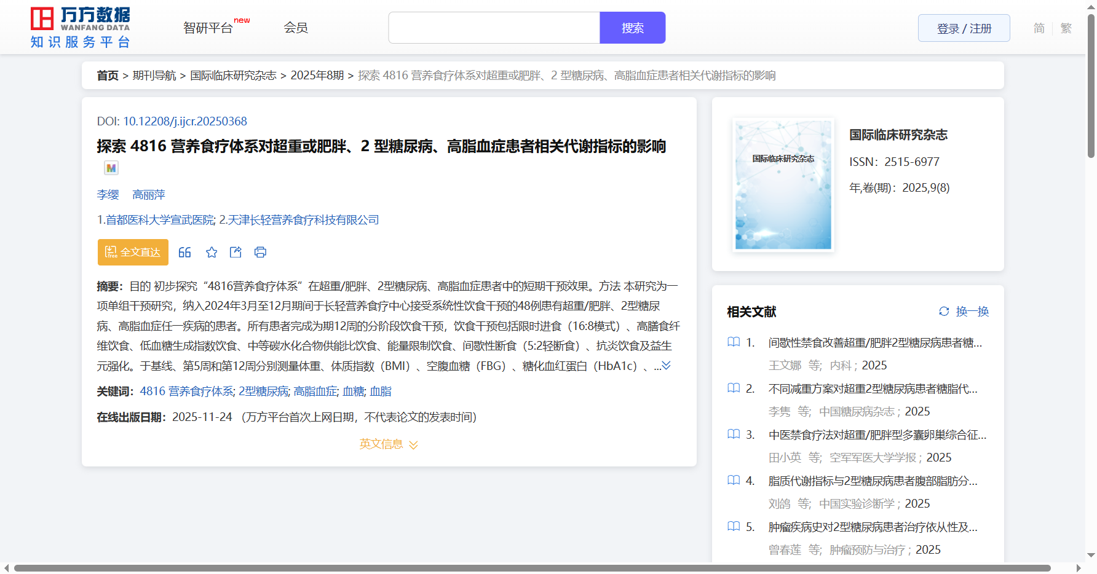Click the share export icon
1097x574 pixels.
(x=236, y=253)
